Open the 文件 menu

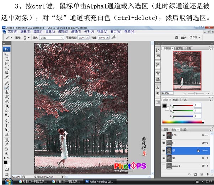pos(12,32)
